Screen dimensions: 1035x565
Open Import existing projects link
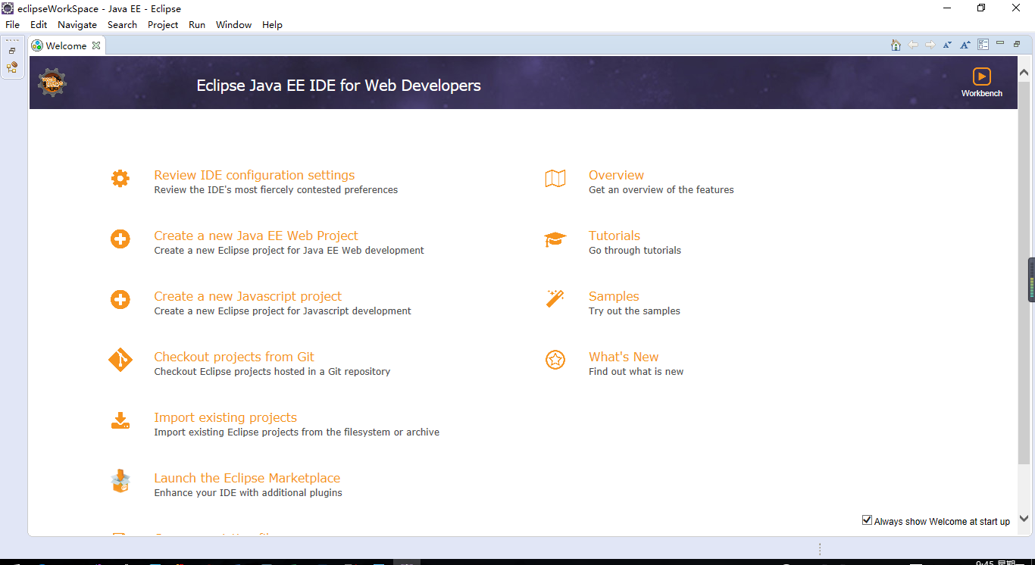click(225, 417)
